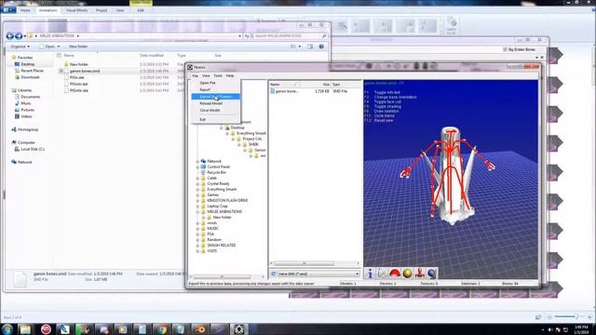The image size is (596, 335).
Task: Select PlGn.dat in the Explorer list
Action: point(76,77)
